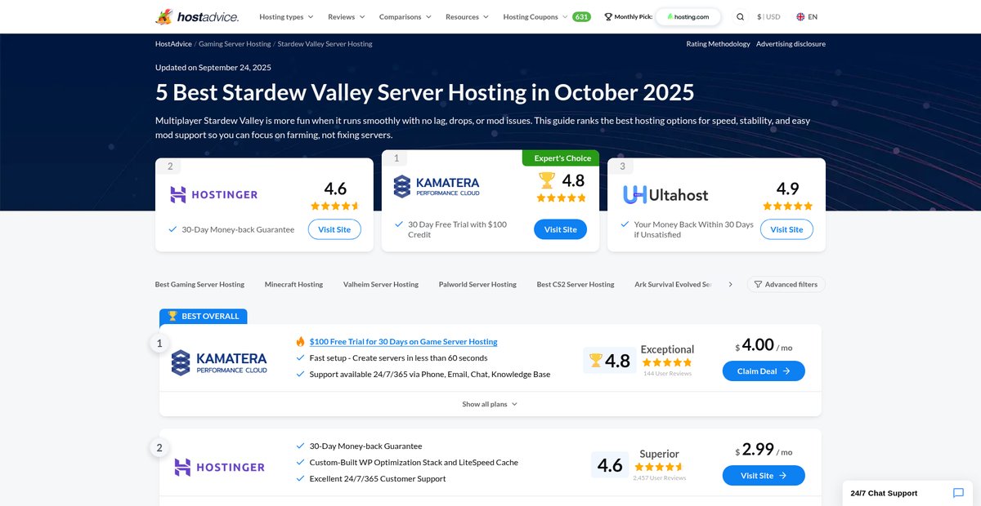Go to HostAdvice breadcrumb link
Screen dimensions: 981x506
click(173, 44)
